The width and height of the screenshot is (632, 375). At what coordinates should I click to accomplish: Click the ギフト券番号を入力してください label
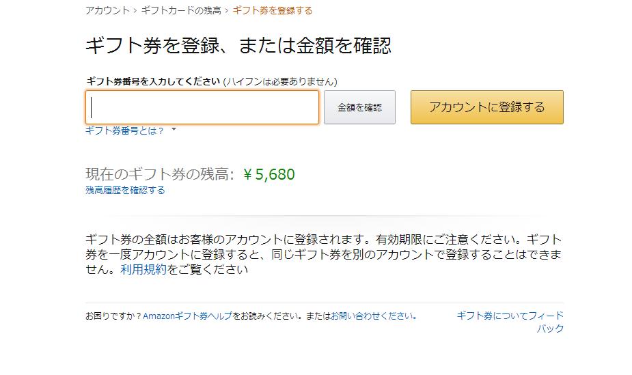pyautogui.click(x=153, y=81)
